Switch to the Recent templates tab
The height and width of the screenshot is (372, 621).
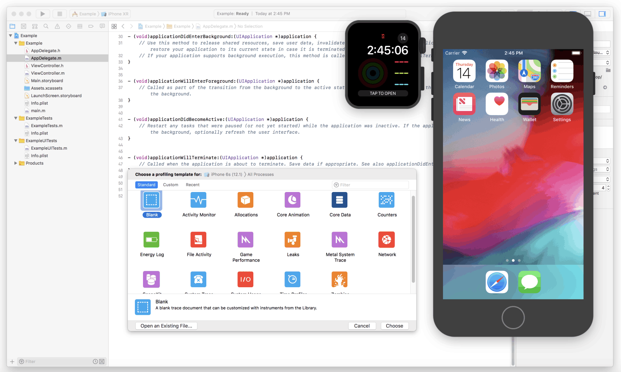point(193,185)
